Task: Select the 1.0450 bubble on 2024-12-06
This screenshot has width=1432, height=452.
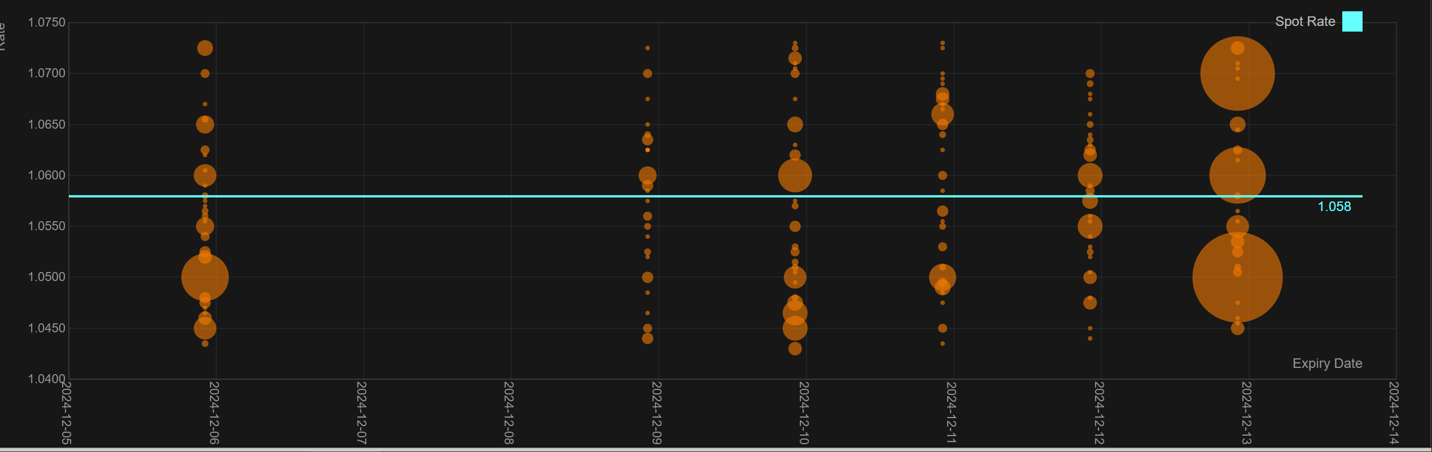Action: pyautogui.click(x=205, y=328)
